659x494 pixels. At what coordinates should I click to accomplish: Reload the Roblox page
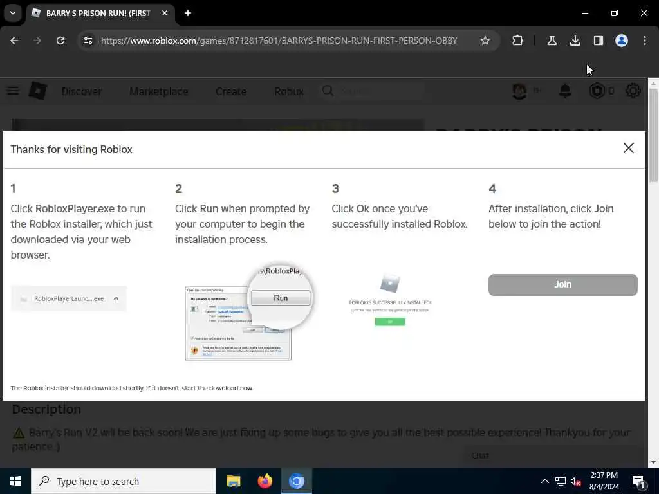[x=60, y=41]
